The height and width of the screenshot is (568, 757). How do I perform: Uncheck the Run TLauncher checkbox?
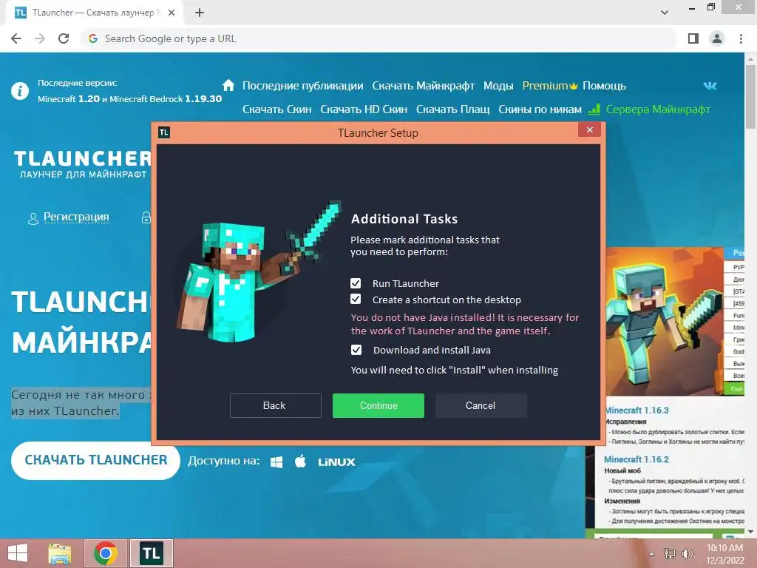pos(356,283)
